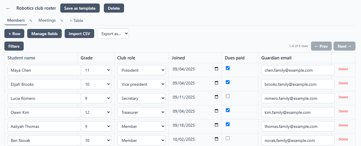This screenshot has width=361, height=146.
Task: Open club role dropdown showing President
Action: (141, 70)
